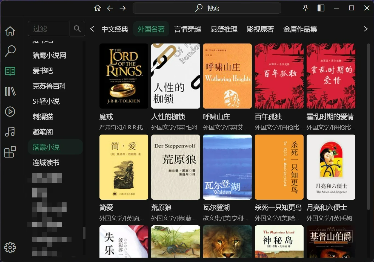This screenshot has width=374, height=262.
Task: Go forward with the right arrow
Action: [122, 8]
